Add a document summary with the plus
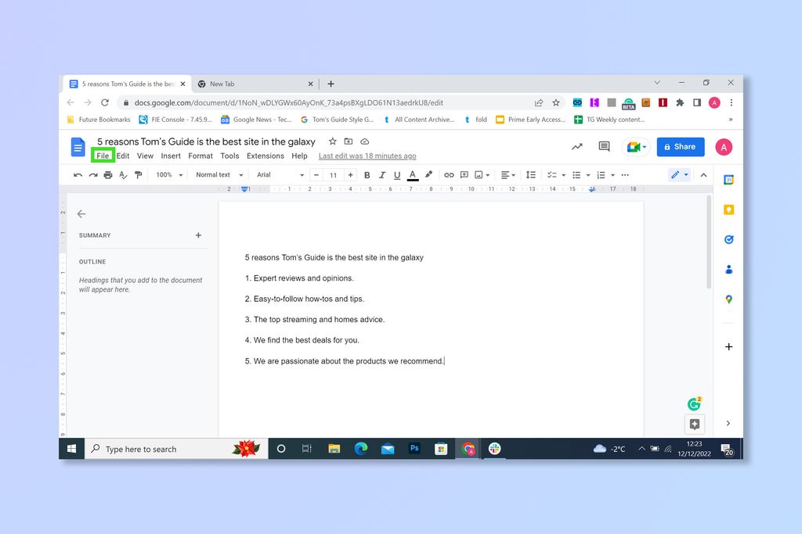The height and width of the screenshot is (534, 802). click(198, 235)
